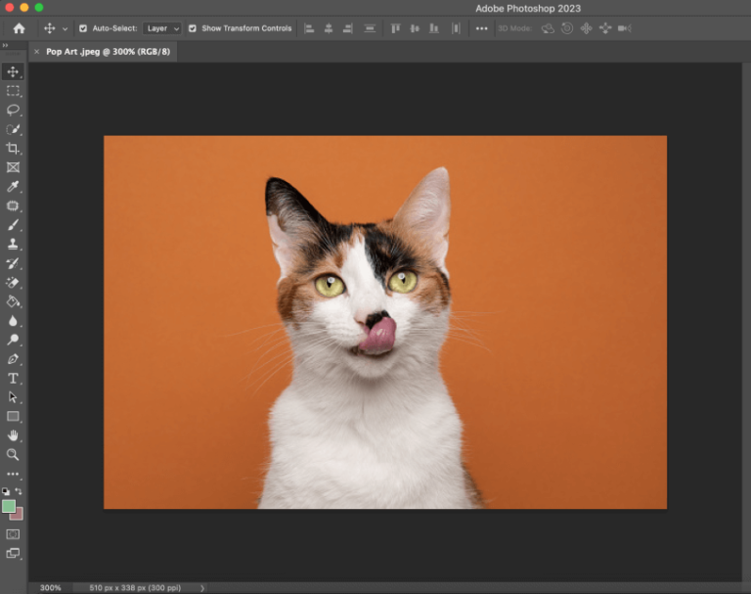Expand the Move tool preset picker
The height and width of the screenshot is (594, 751).
coord(66,28)
